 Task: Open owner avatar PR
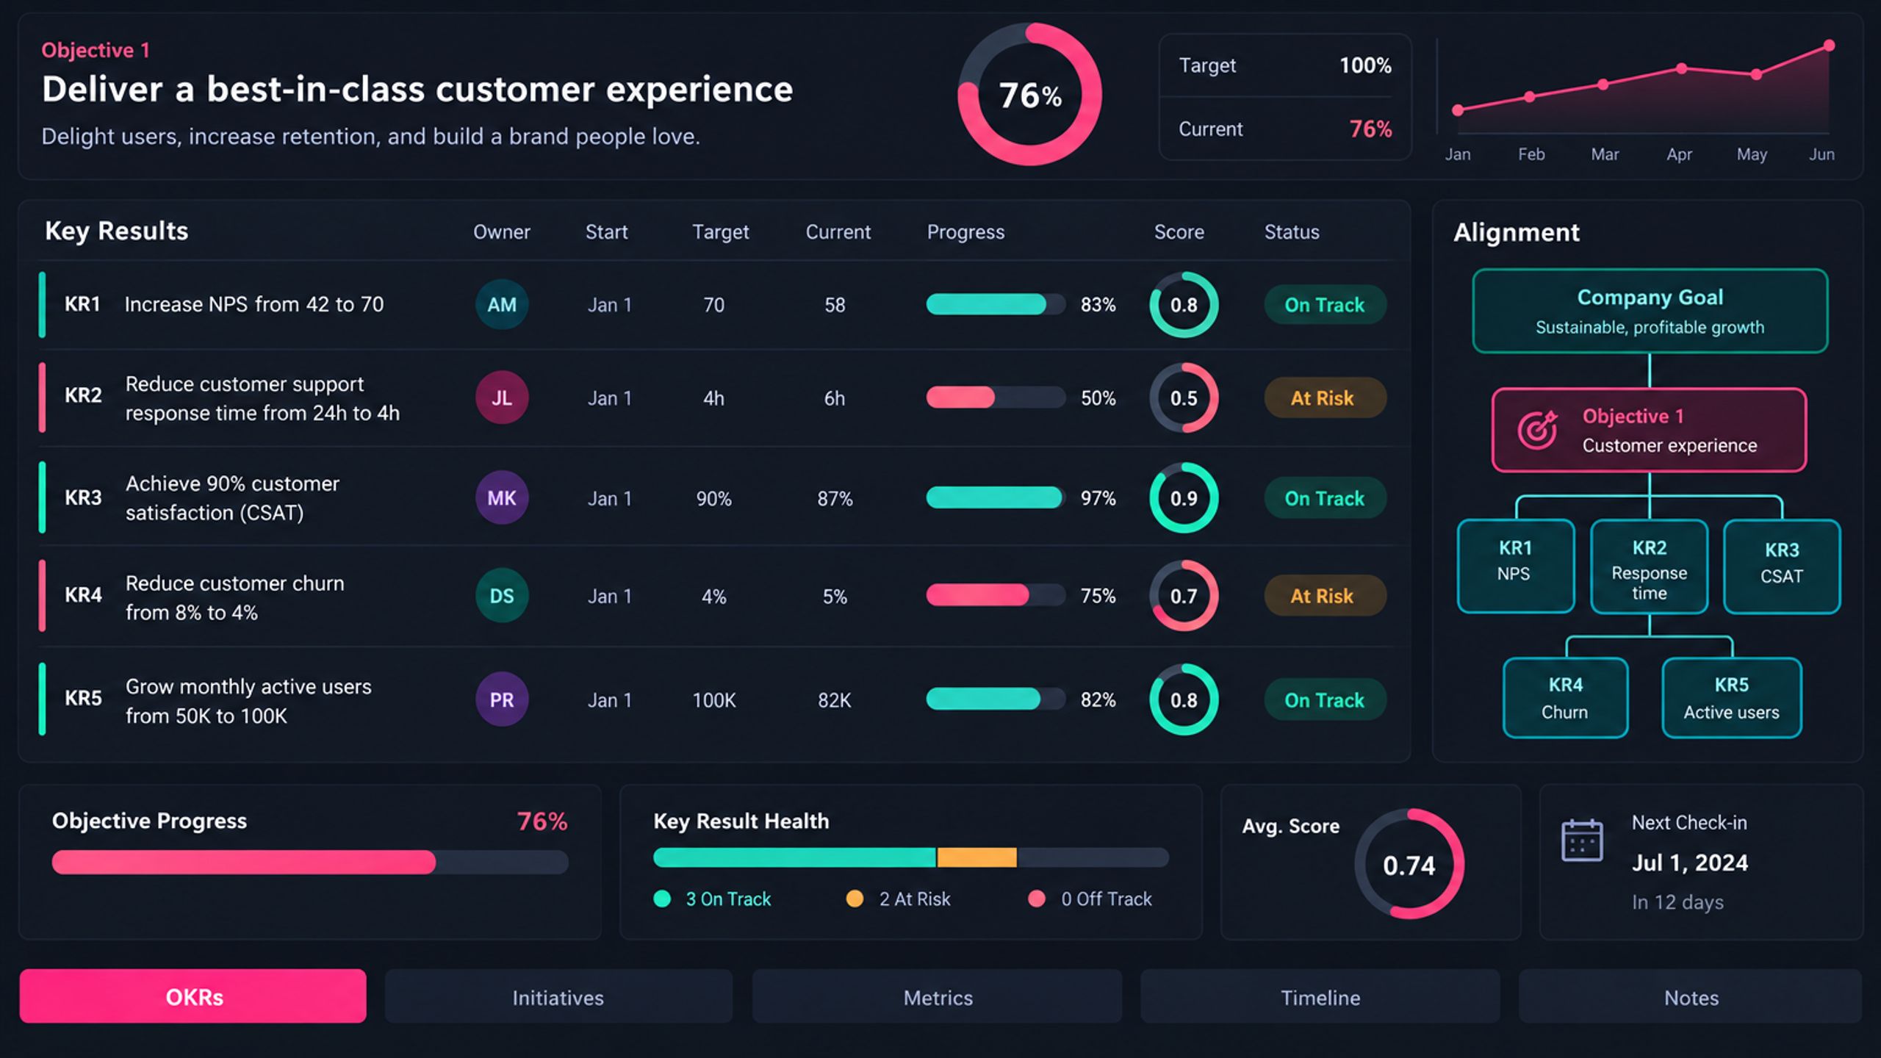click(502, 699)
